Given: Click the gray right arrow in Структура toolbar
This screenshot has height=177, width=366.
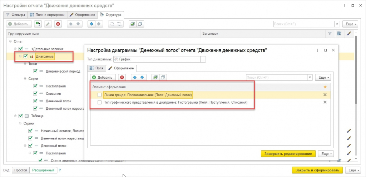Looking at the screenshot, I should (99, 24).
